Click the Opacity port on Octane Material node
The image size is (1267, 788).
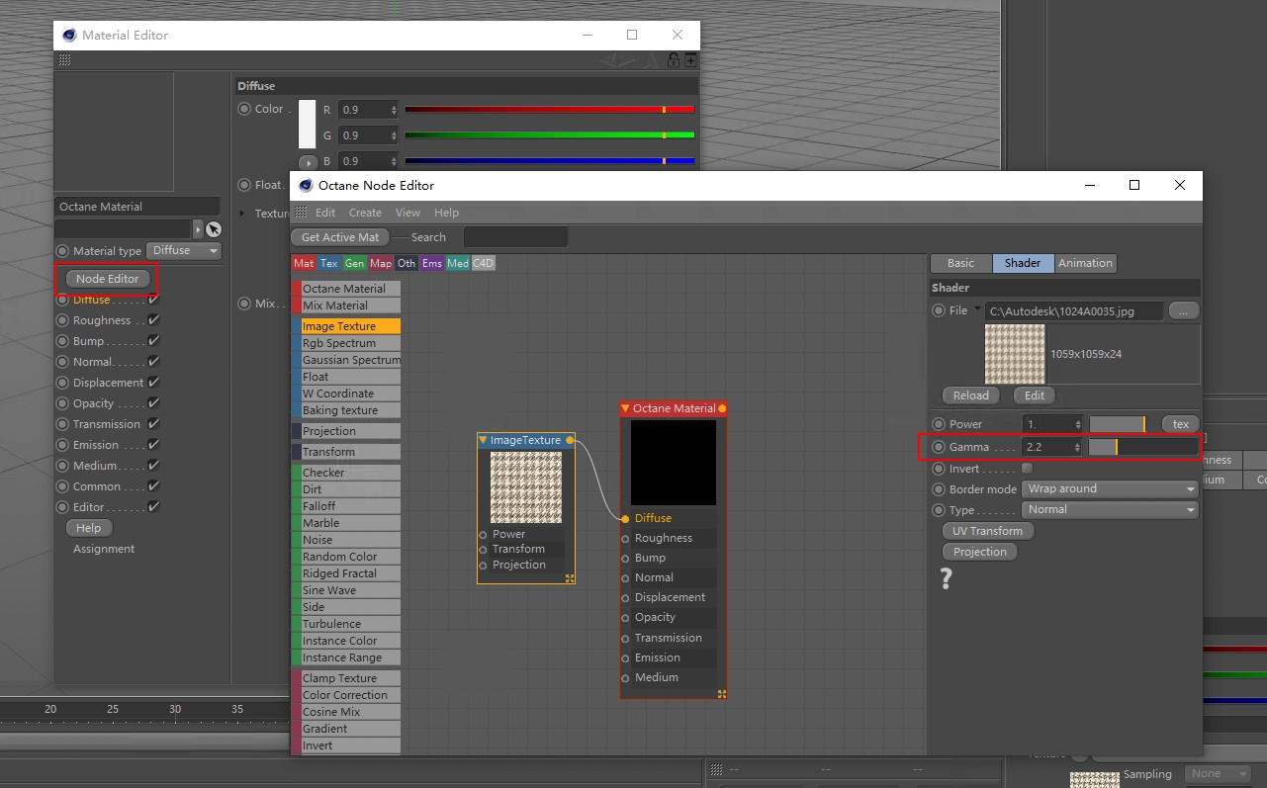click(625, 618)
